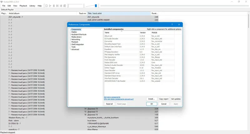Click the Get updates button
250x134 pixels.
coord(176,99)
